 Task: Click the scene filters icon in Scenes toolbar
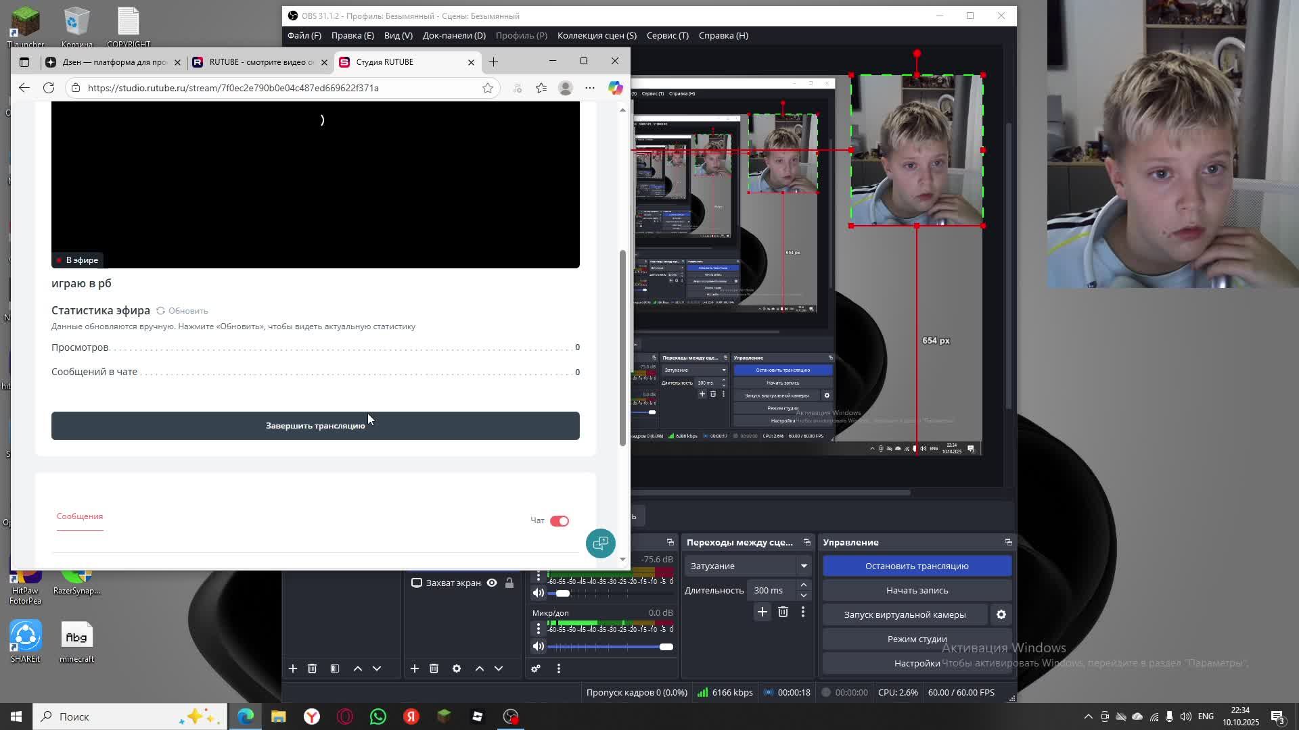pos(335,668)
